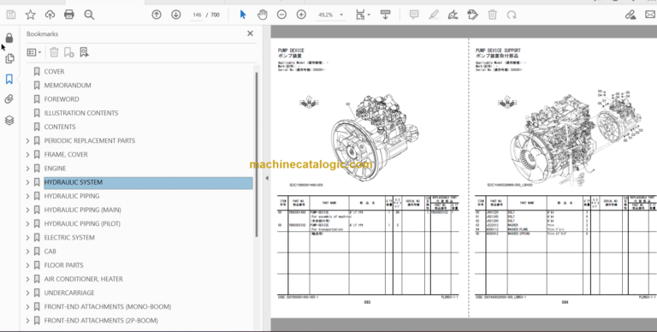Click the upload to cloud icon
This screenshot has height=332, width=657.
[x=50, y=15]
